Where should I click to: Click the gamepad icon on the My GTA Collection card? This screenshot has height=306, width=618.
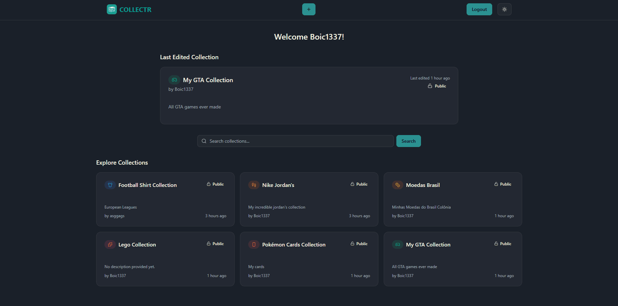click(x=398, y=244)
